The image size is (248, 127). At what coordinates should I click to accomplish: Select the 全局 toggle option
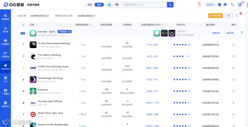click(90, 5)
